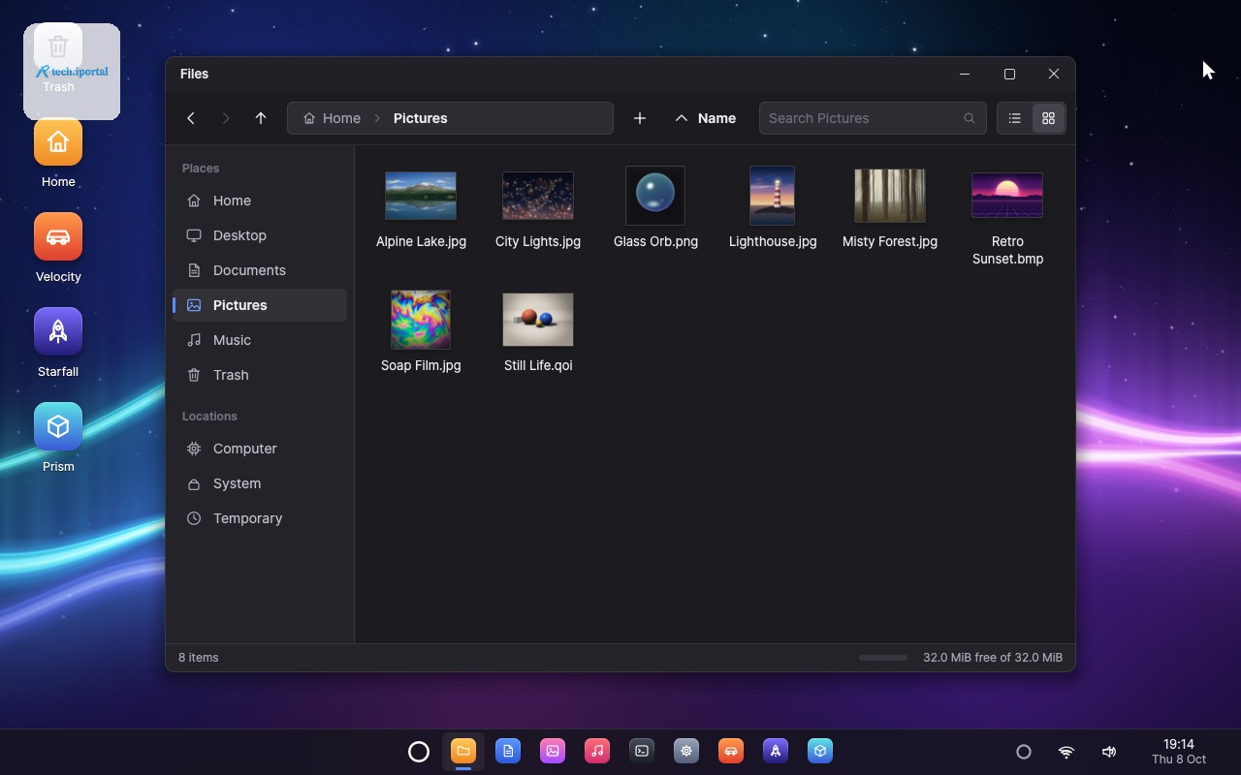This screenshot has width=1241, height=775.
Task: Open the terminal app in the taskbar
Action: click(x=642, y=751)
